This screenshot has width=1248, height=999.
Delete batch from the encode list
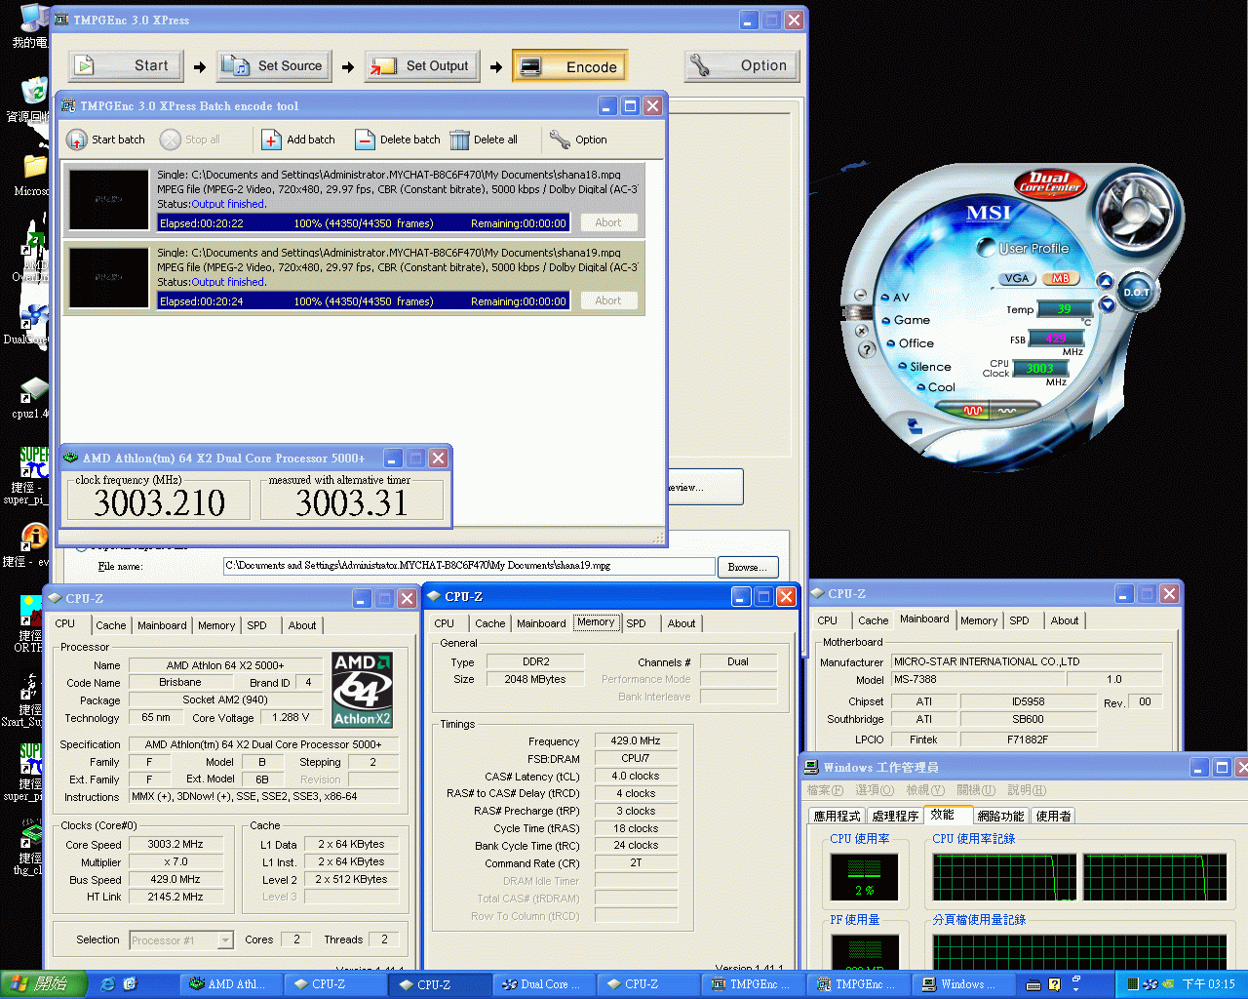398,140
